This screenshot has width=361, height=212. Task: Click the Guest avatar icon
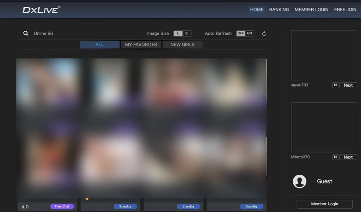[x=299, y=181]
